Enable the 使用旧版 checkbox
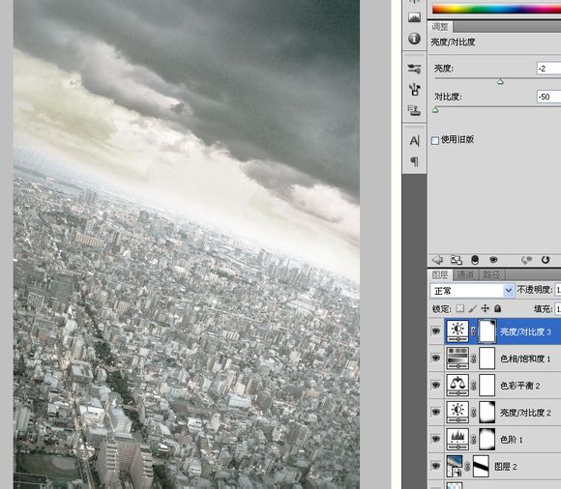561x489 pixels. 435,140
